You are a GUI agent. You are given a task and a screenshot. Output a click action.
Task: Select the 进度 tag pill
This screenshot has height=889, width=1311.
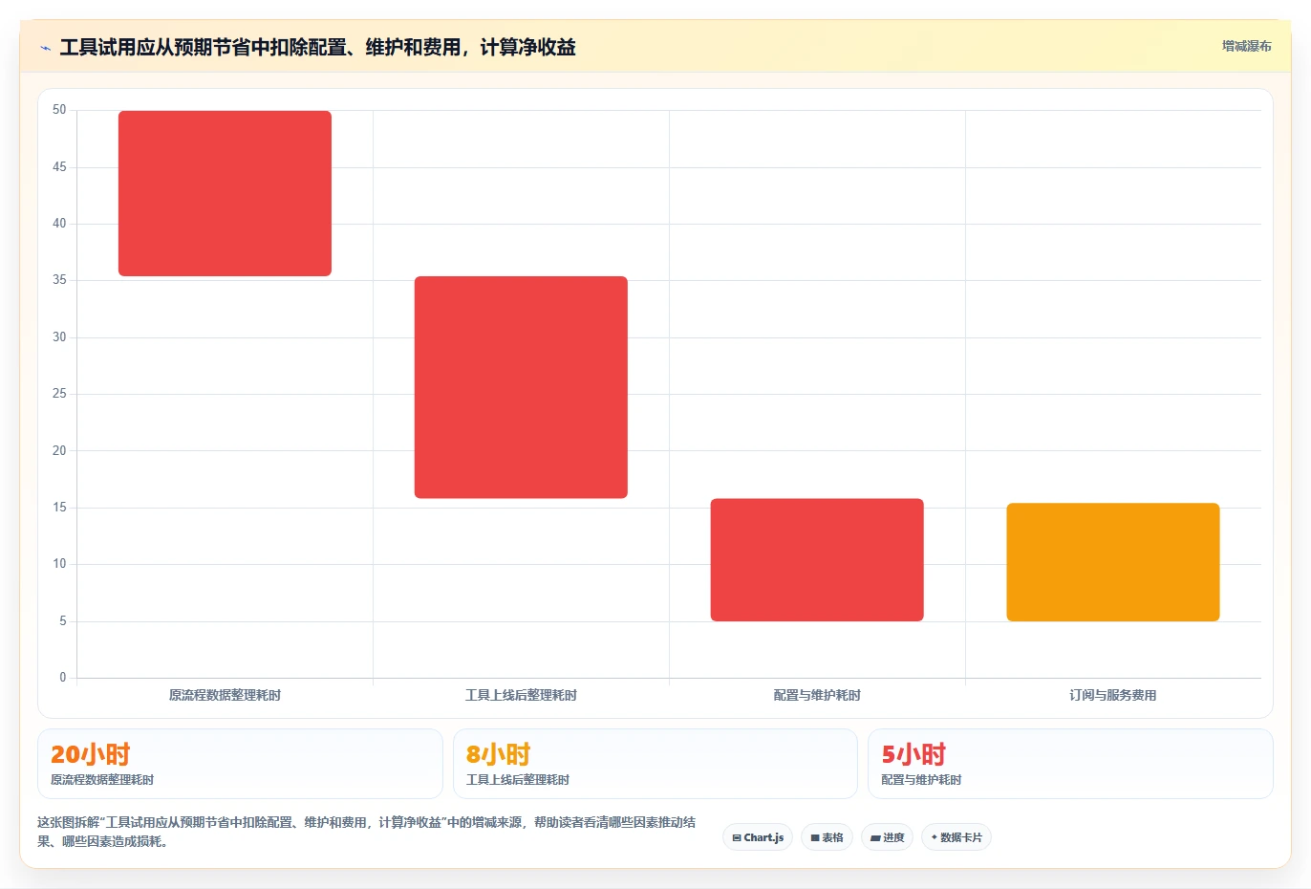coord(887,837)
